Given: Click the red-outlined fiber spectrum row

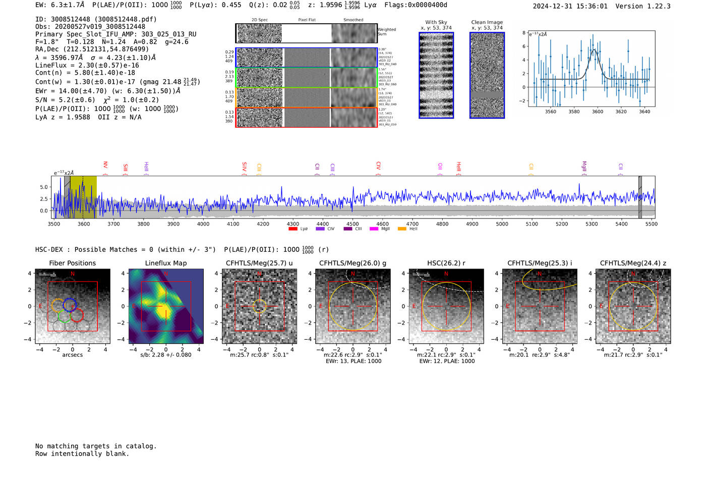Looking at the screenshot, I should 307,117.
